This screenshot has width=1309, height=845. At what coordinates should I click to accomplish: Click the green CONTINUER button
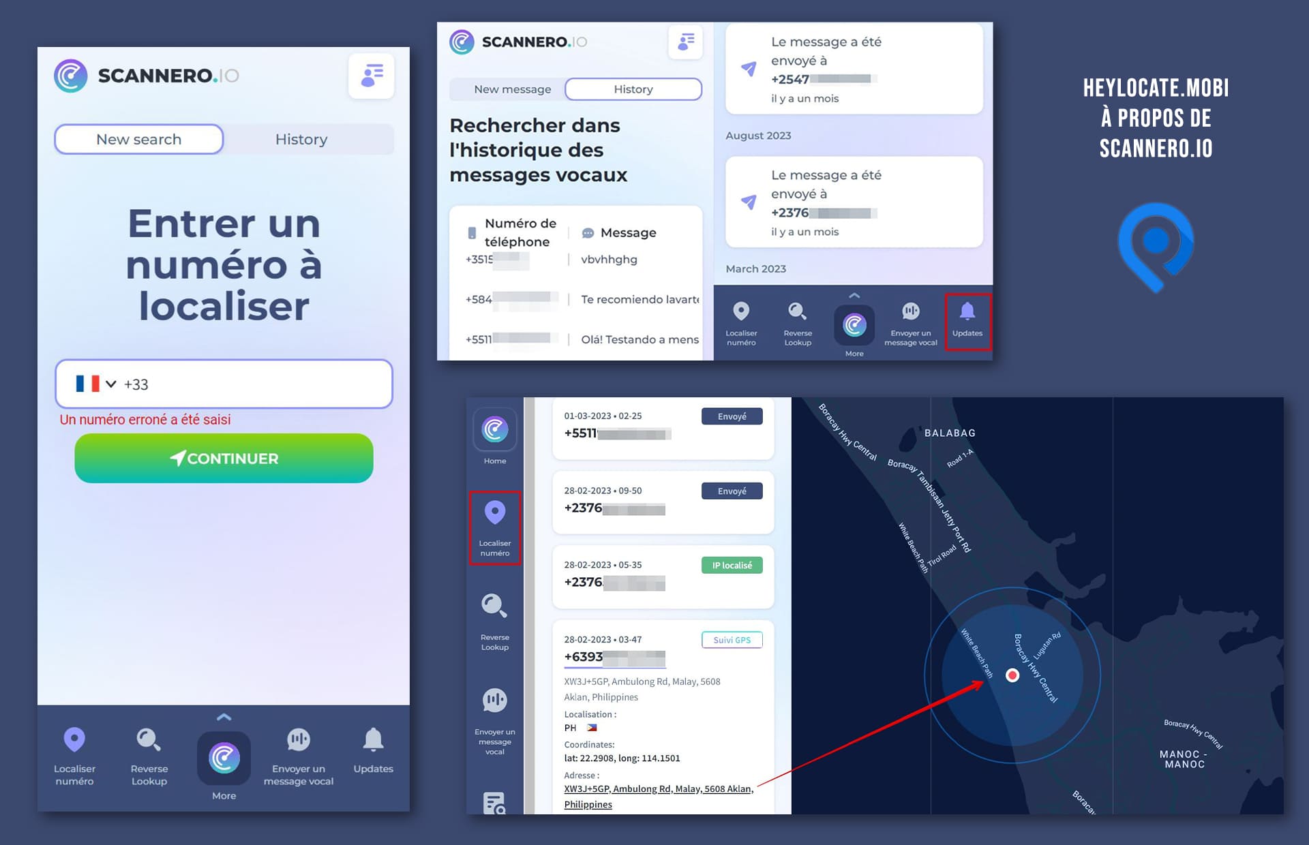pyautogui.click(x=224, y=458)
